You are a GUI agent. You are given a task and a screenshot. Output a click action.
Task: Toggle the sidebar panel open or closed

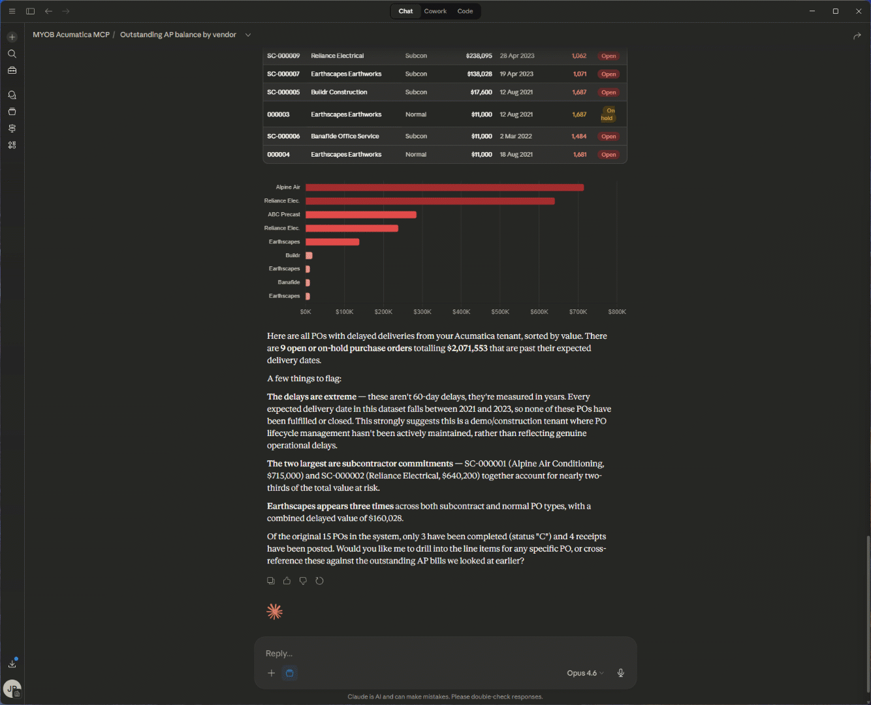click(x=29, y=10)
